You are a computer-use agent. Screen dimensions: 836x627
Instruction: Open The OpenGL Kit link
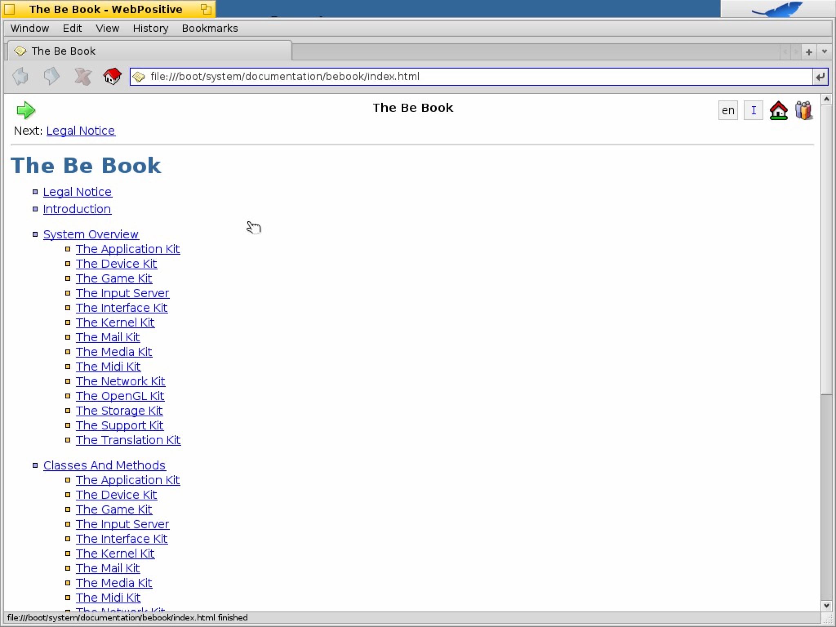[x=120, y=396]
